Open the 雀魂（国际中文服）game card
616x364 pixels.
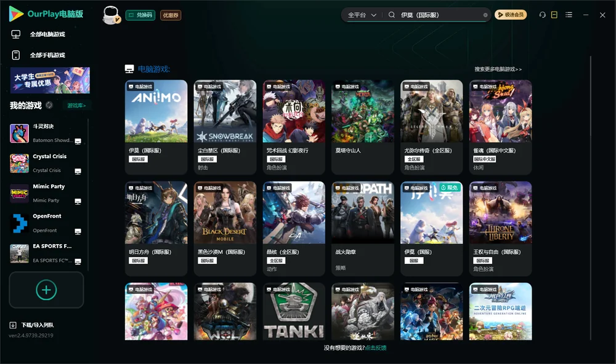click(500, 127)
